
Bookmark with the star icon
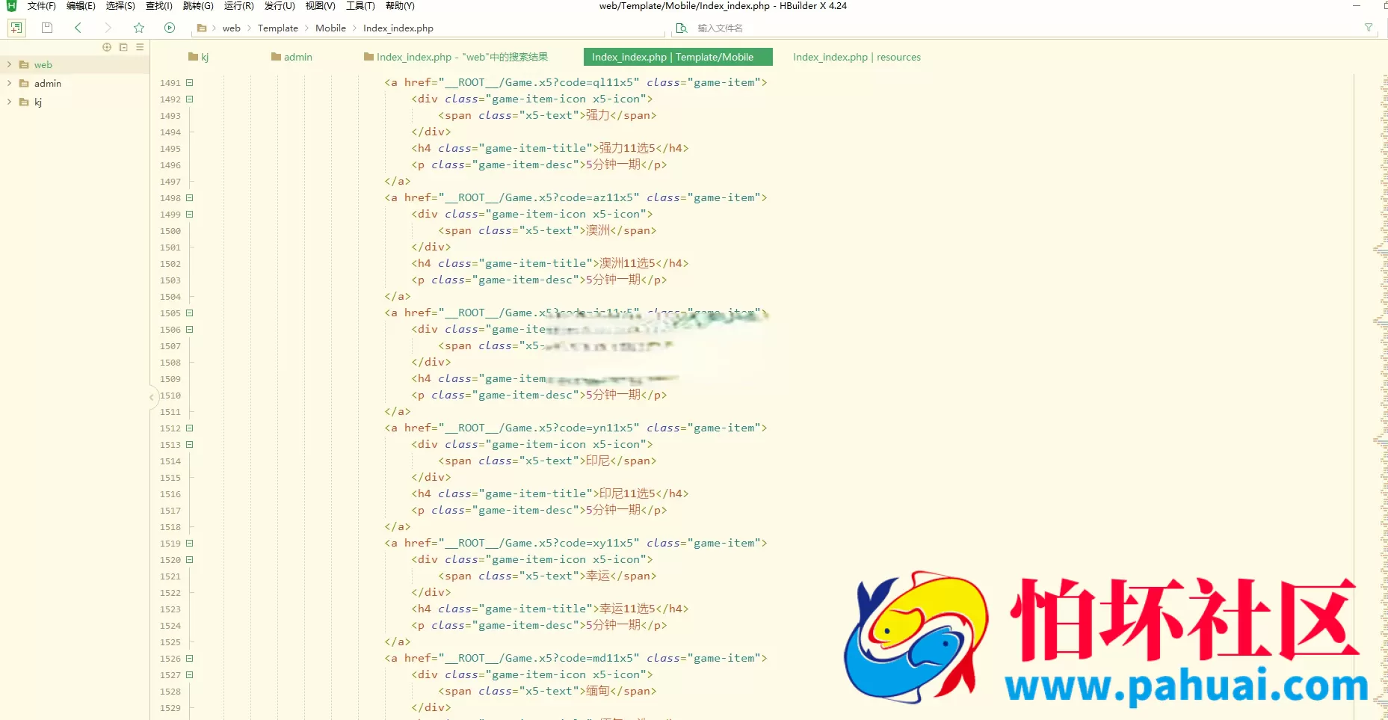tap(139, 28)
